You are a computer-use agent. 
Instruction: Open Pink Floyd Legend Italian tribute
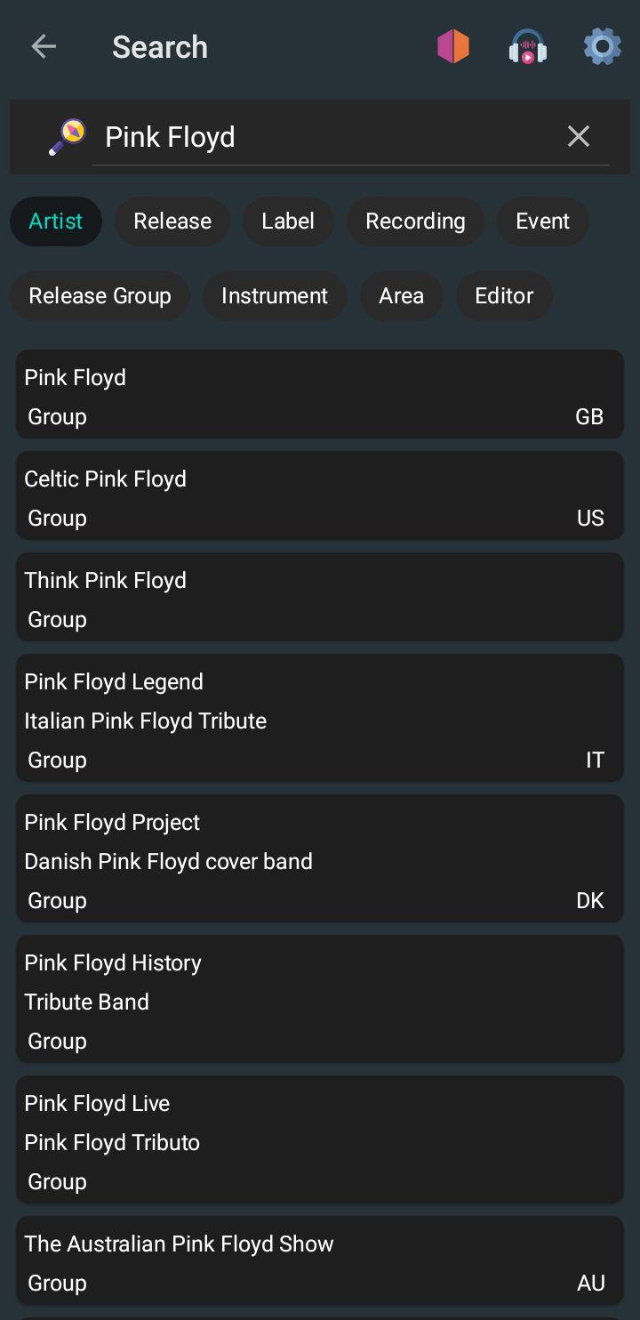tap(319, 719)
